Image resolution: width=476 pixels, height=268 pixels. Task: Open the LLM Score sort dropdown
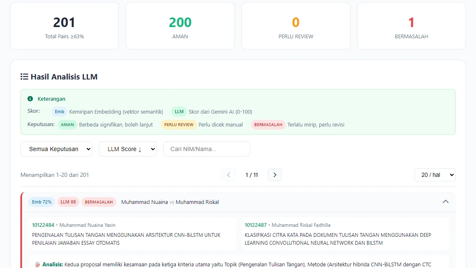point(128,149)
